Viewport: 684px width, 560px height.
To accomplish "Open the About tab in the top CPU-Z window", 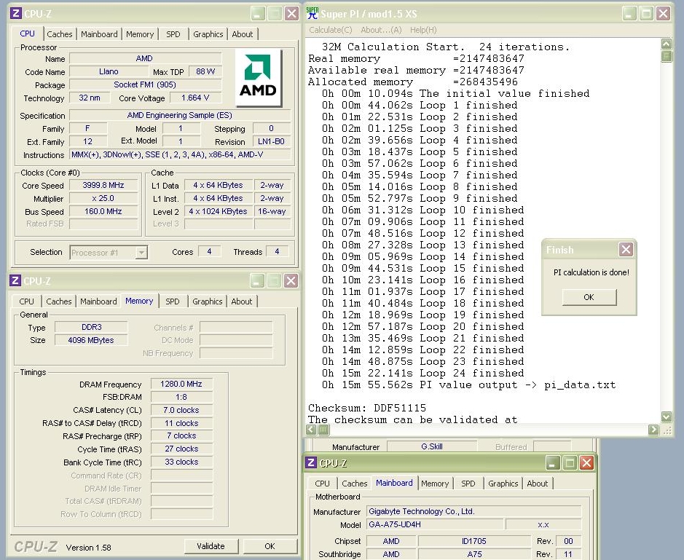I will pos(242,34).
